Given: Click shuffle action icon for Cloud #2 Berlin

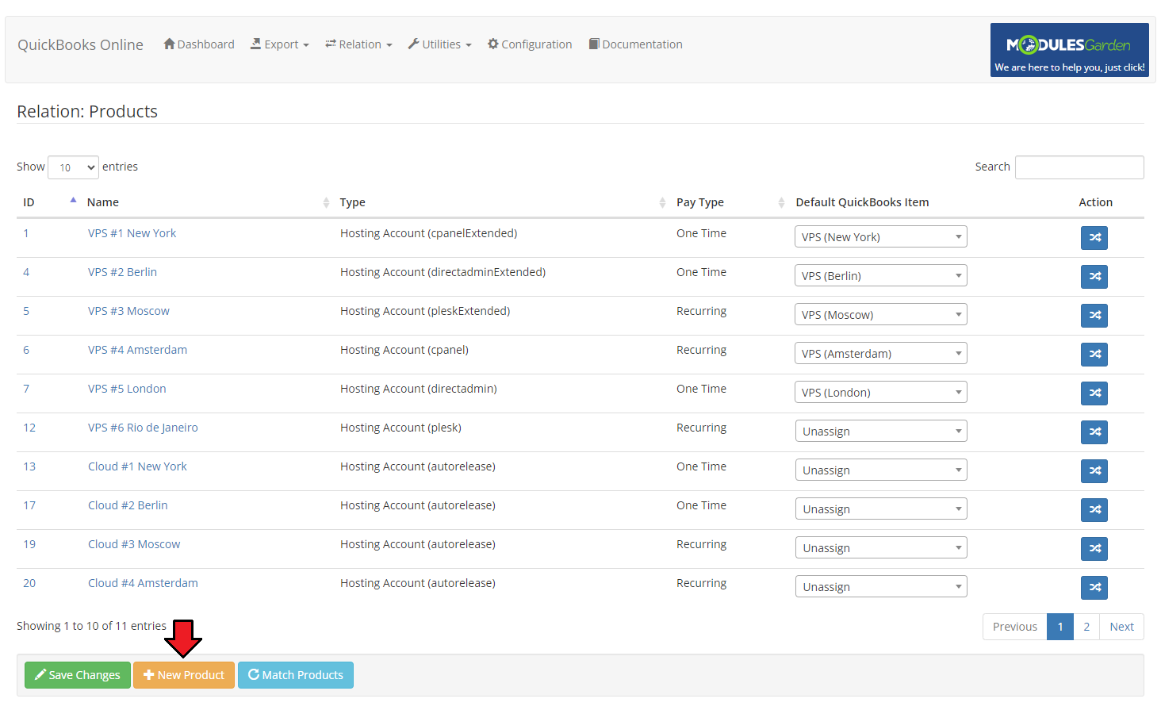Looking at the screenshot, I should pyautogui.click(x=1094, y=509).
